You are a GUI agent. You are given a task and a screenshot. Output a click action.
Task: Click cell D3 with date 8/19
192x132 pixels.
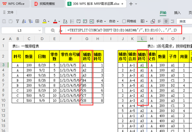pos(42,65)
